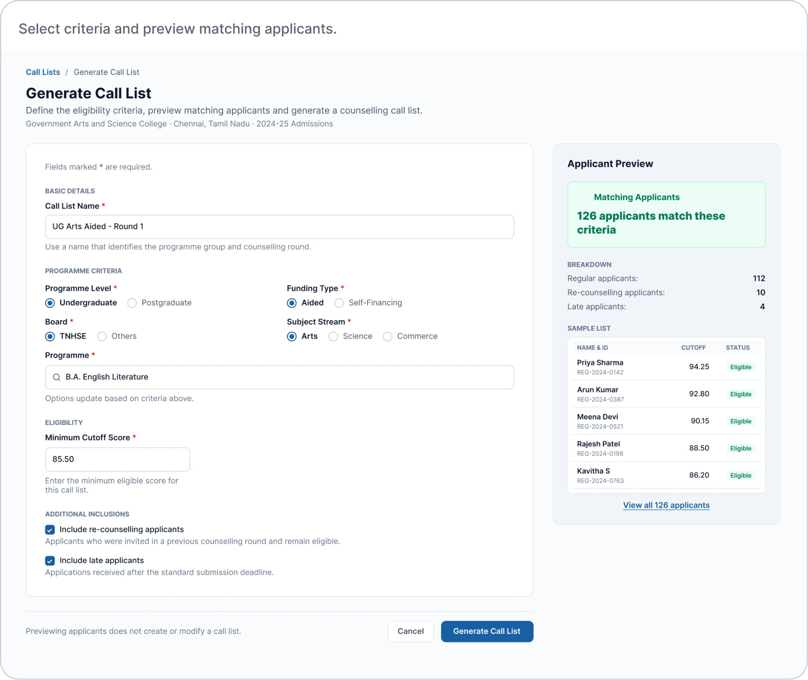Click Re-counselling applicants count 10
This screenshot has height=680, width=808.
point(760,293)
